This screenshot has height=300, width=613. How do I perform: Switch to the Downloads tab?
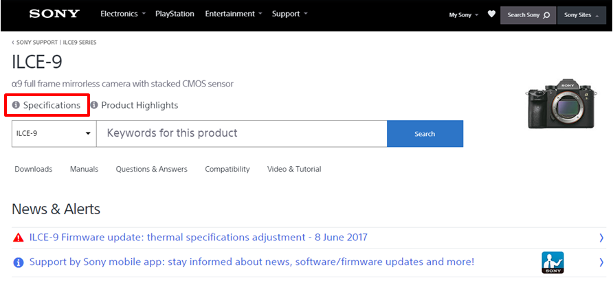tap(34, 169)
